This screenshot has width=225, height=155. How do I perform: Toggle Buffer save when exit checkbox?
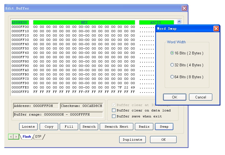click(114, 116)
